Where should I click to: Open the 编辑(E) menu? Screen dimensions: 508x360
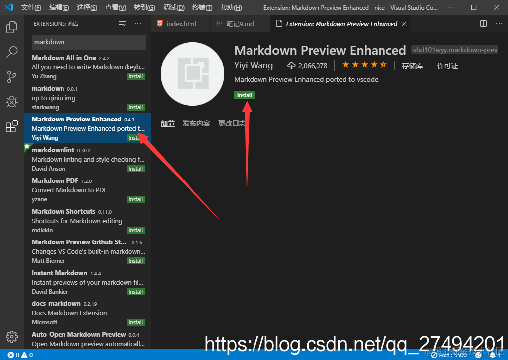coord(59,7)
